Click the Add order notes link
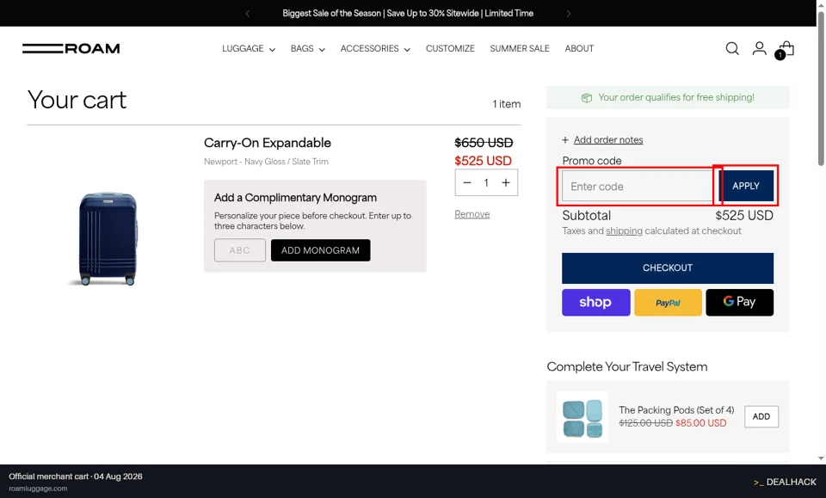The height and width of the screenshot is (498, 826). [x=608, y=140]
